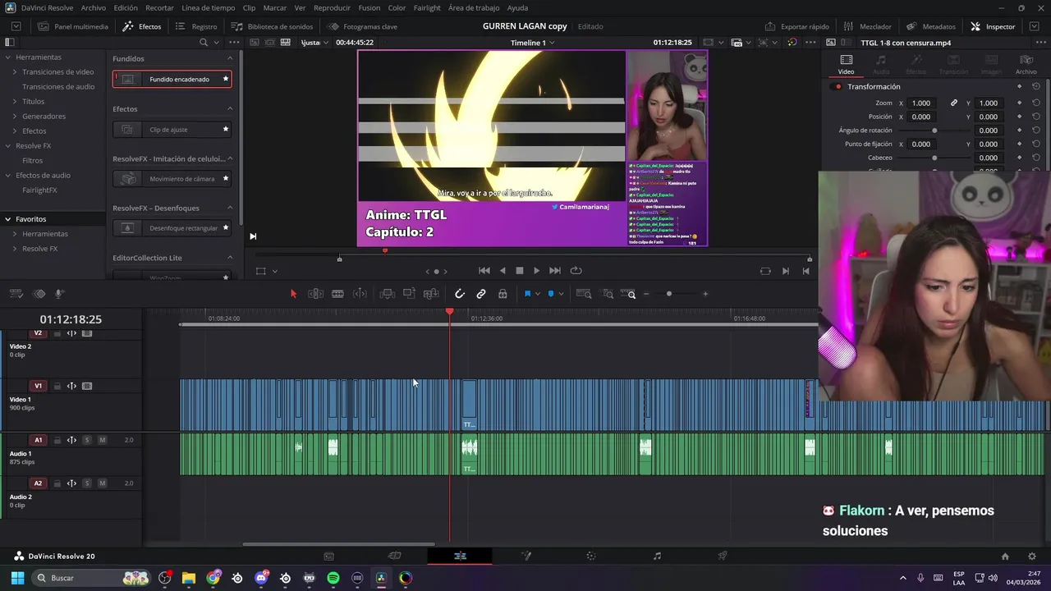The width and height of the screenshot is (1051, 591).
Task: Open the flag color dropdown arrow
Action: [537, 294]
